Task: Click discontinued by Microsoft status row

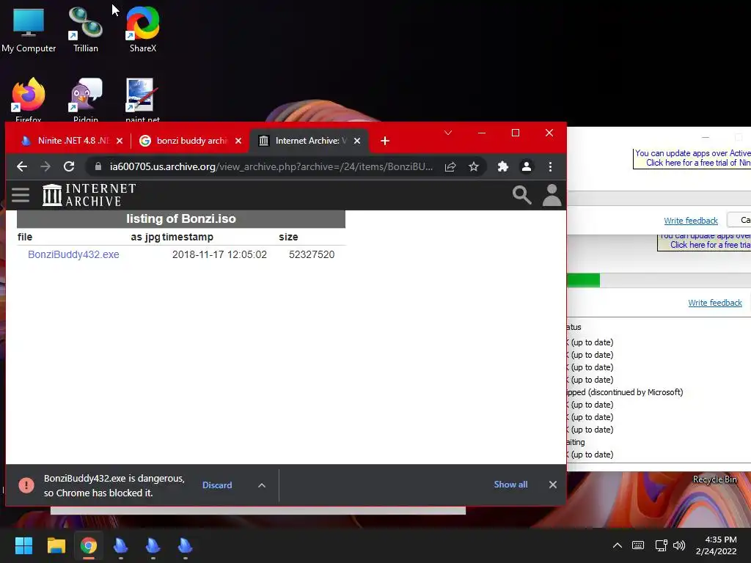Action: pos(625,392)
